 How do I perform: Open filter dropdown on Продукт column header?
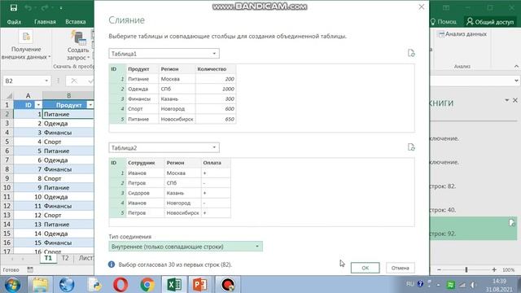(x=90, y=105)
